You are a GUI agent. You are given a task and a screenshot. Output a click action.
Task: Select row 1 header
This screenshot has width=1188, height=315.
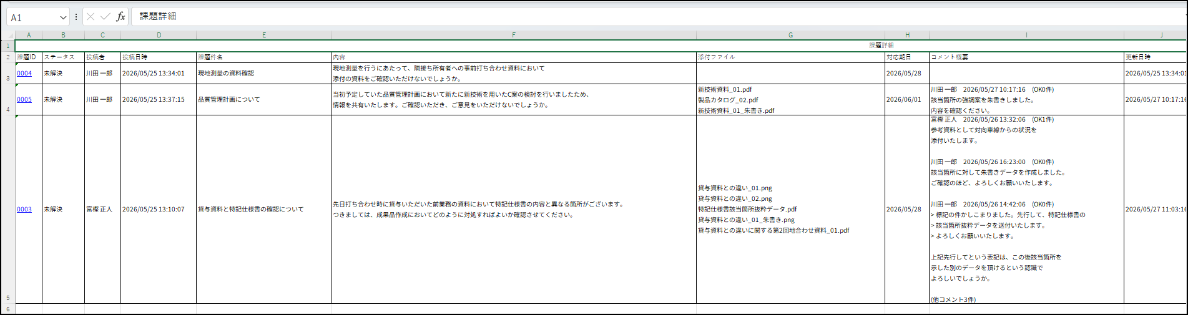(8, 46)
